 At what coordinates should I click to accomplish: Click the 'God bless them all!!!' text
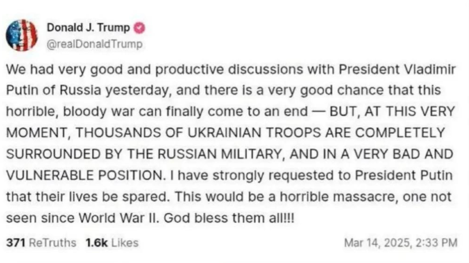pos(229,218)
